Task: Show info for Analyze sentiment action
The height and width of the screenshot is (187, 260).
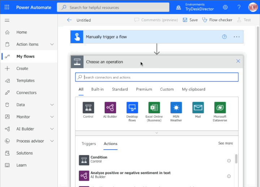Action: (x=229, y=176)
